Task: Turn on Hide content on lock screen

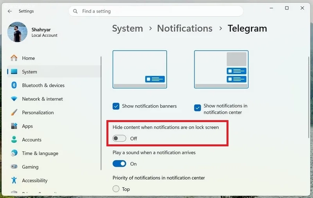Action: [x=119, y=138]
